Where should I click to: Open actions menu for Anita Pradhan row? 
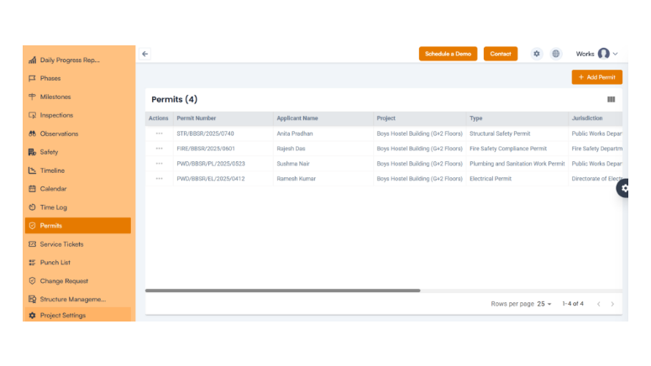coord(159,133)
